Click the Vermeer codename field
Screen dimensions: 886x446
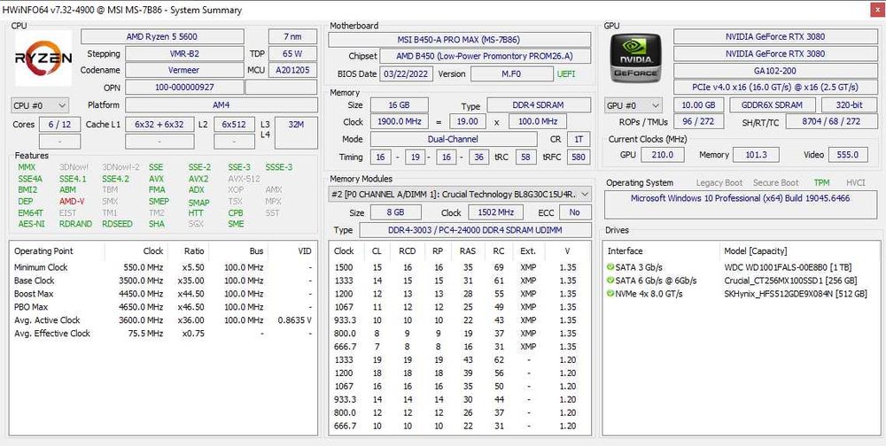pos(184,71)
